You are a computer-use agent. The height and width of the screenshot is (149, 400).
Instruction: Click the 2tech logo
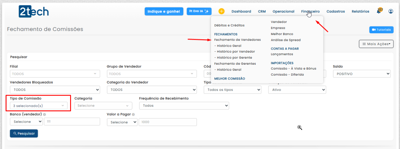click(34, 12)
